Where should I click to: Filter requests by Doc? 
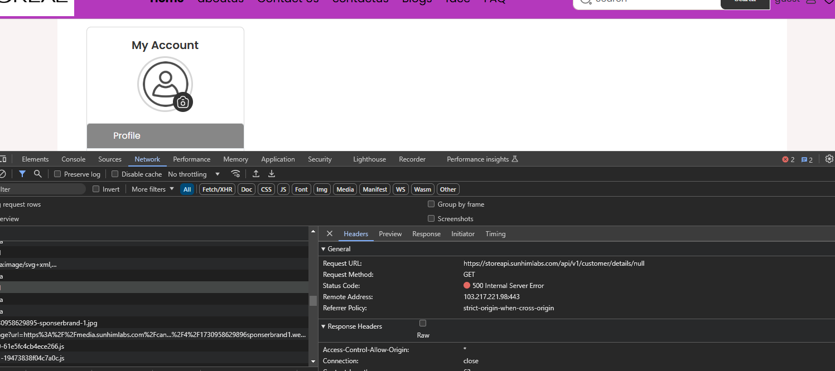point(247,189)
